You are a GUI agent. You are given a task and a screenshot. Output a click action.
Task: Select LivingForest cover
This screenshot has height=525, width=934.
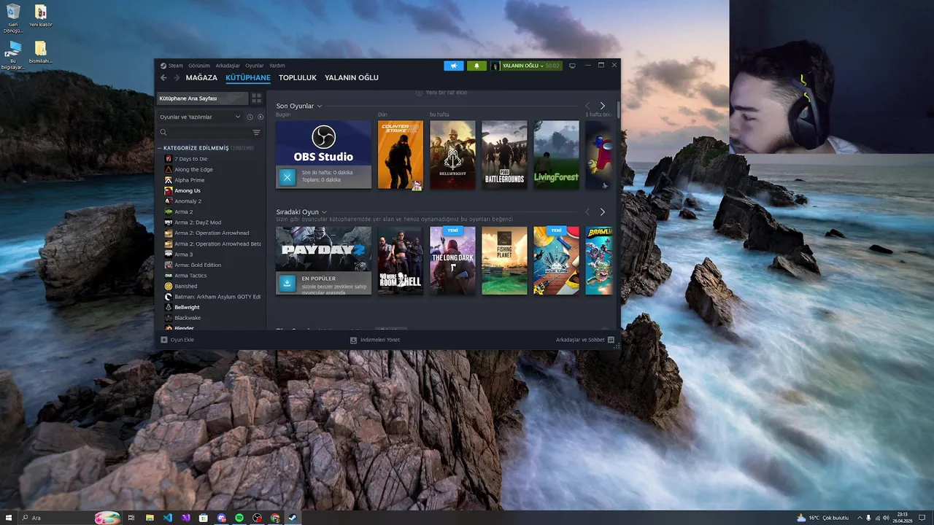[x=557, y=155]
